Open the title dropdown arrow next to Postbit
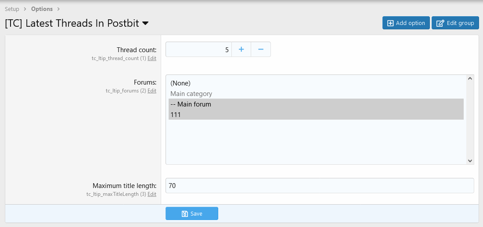The height and width of the screenshot is (227, 483). pyautogui.click(x=145, y=24)
